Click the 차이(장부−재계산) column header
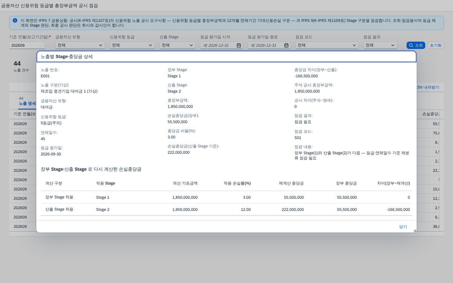The width and height of the screenshot is (453, 283). pos(394,183)
